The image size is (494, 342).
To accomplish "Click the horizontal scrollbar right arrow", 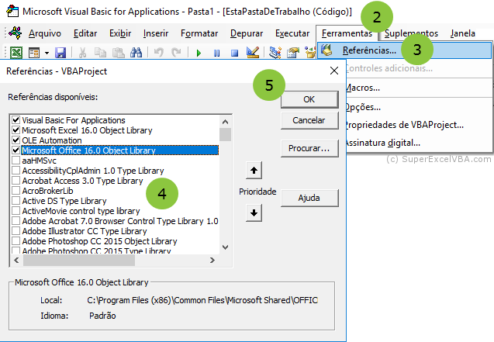I will click(x=212, y=260).
